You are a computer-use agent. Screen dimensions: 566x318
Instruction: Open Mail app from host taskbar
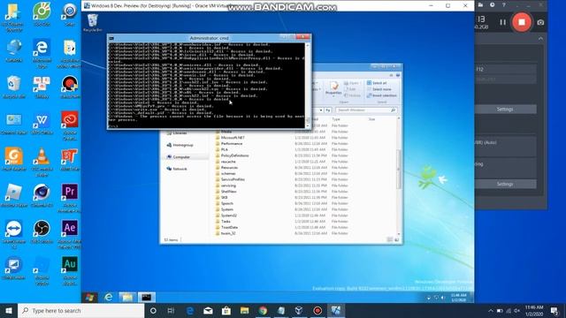(208, 310)
